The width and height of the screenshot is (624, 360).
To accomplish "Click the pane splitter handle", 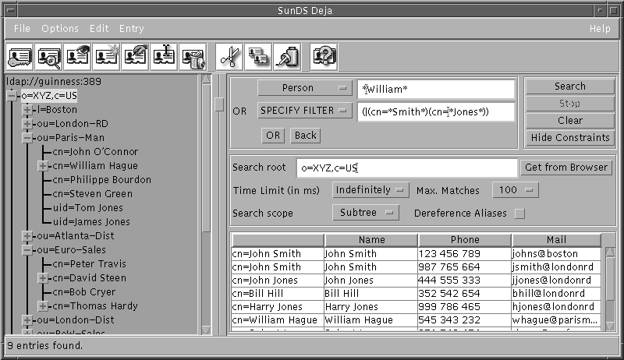I will (219, 104).
